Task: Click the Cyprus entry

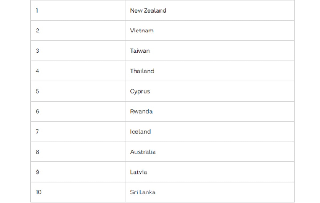Action: point(140,91)
